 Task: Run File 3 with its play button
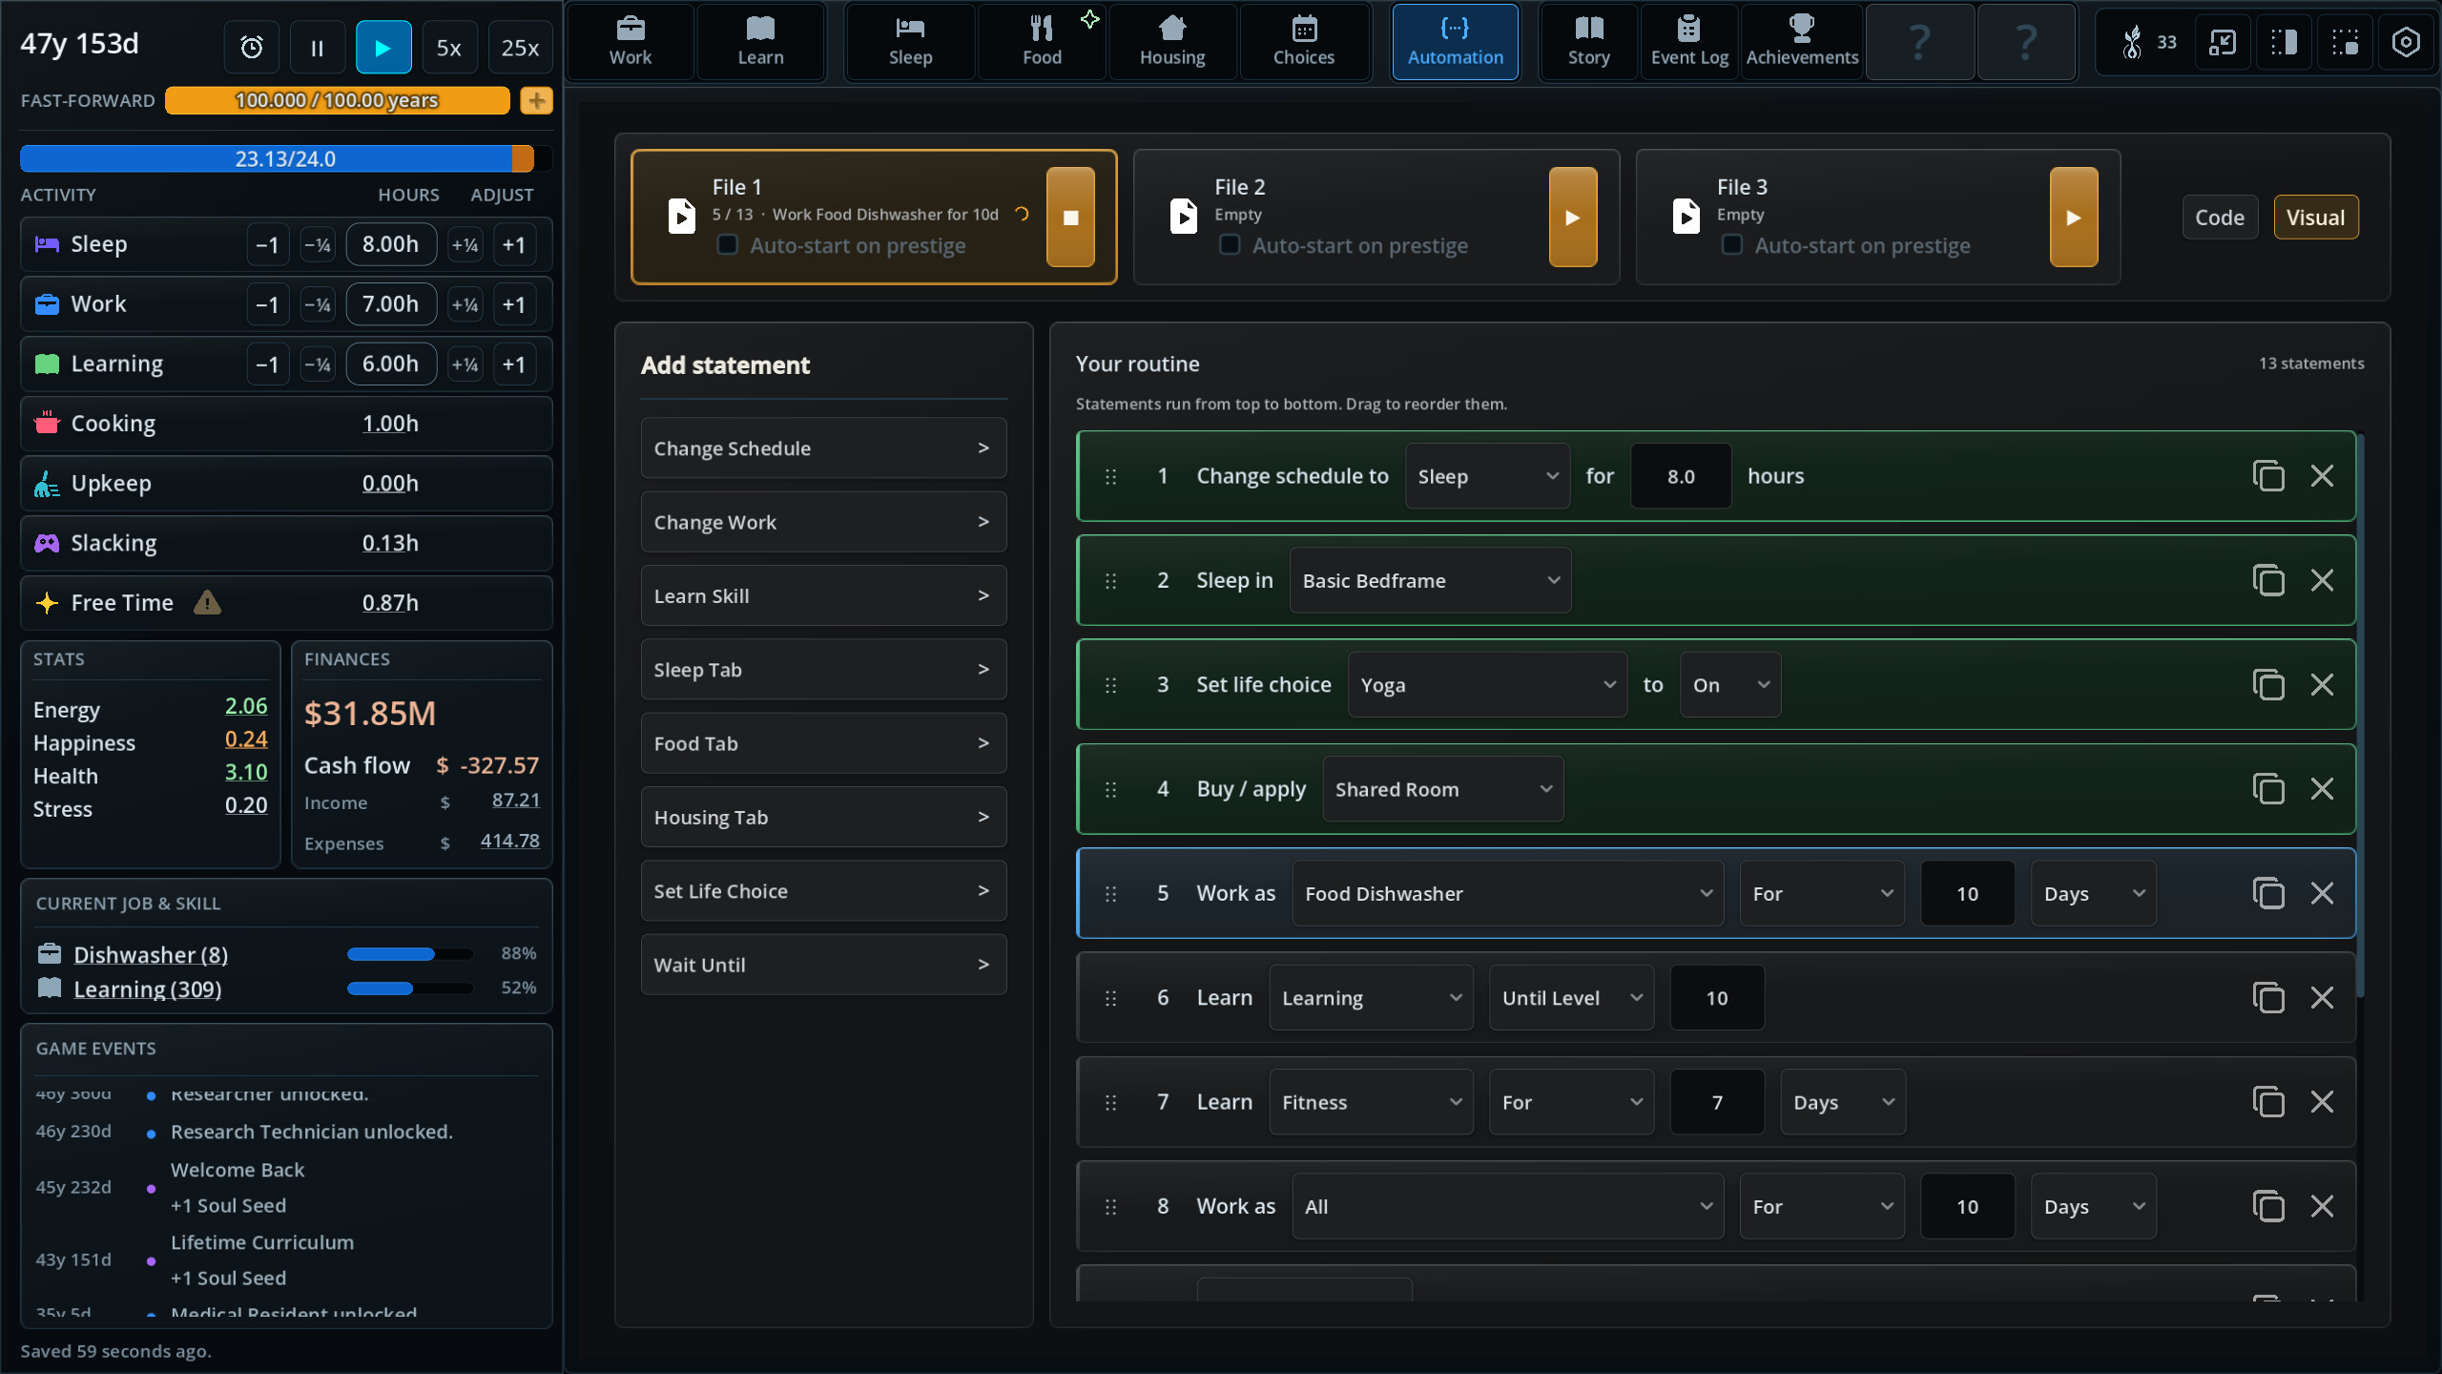[x=2074, y=217]
